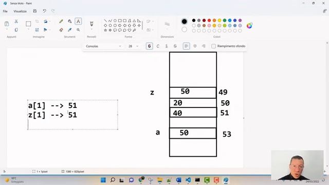
Task: Click the Save icon in the title toolbar
Action: (x=35, y=11)
